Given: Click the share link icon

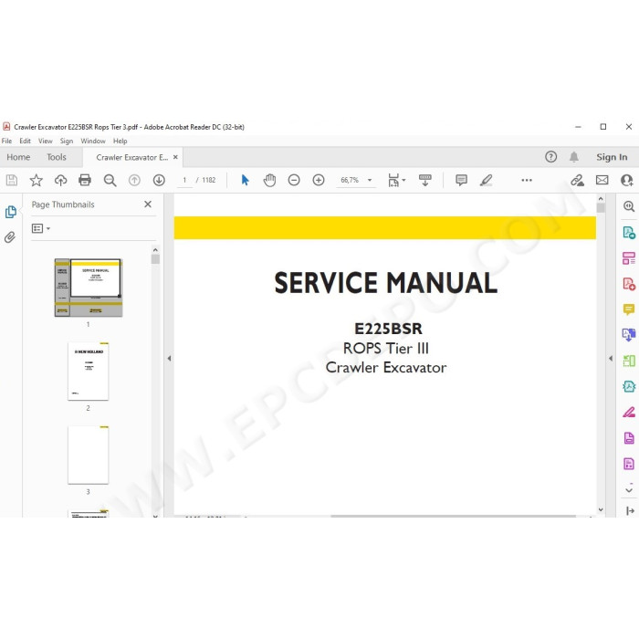Looking at the screenshot, I should point(577,180).
